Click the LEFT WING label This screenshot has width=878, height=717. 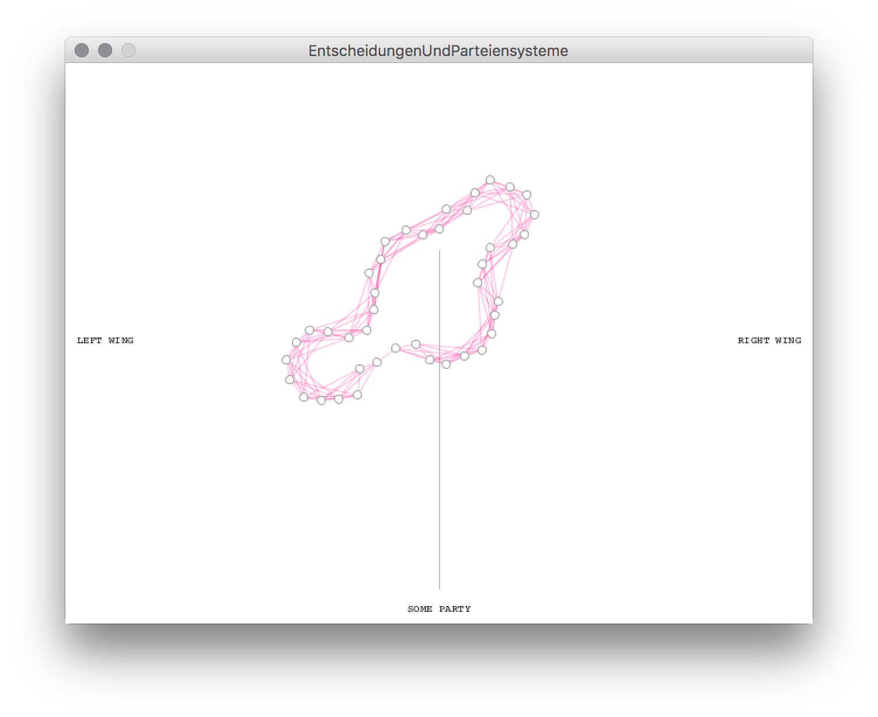click(x=105, y=340)
